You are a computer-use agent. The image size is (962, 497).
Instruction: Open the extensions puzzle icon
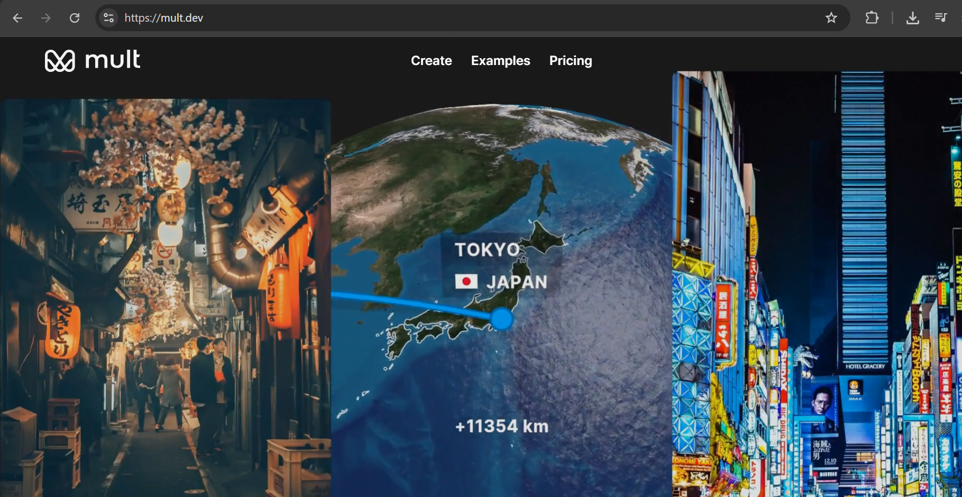[872, 18]
